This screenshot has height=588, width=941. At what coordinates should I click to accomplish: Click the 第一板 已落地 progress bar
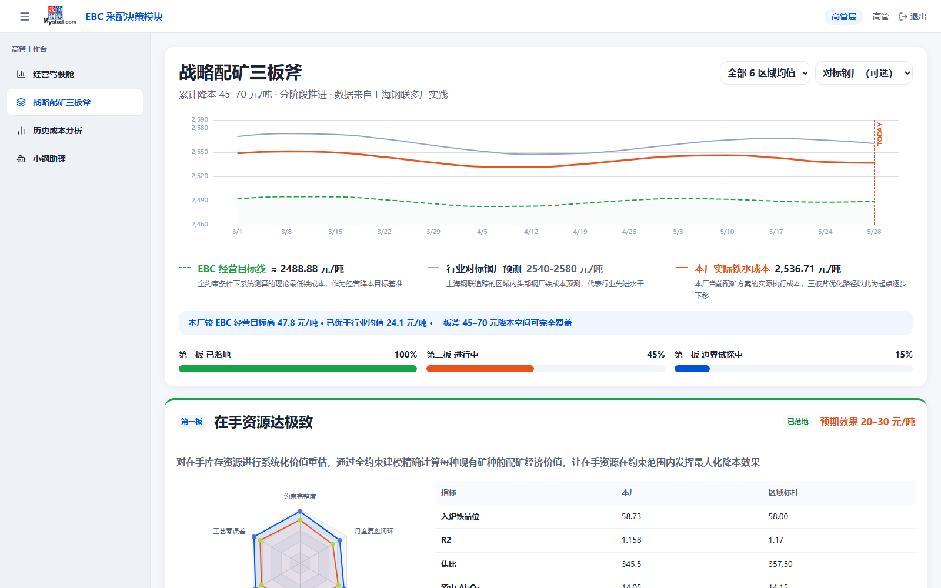tap(298, 369)
